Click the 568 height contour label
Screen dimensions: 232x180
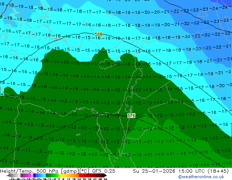coord(98,35)
